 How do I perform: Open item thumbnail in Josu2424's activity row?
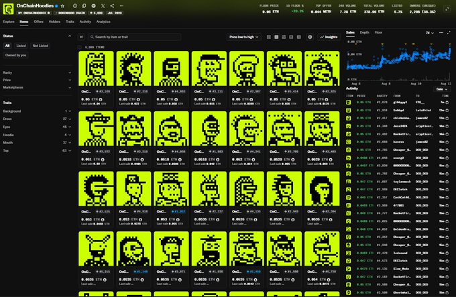click(x=349, y=126)
